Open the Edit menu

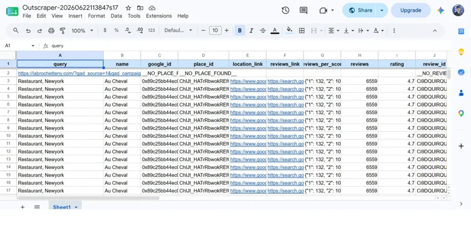coord(41,16)
